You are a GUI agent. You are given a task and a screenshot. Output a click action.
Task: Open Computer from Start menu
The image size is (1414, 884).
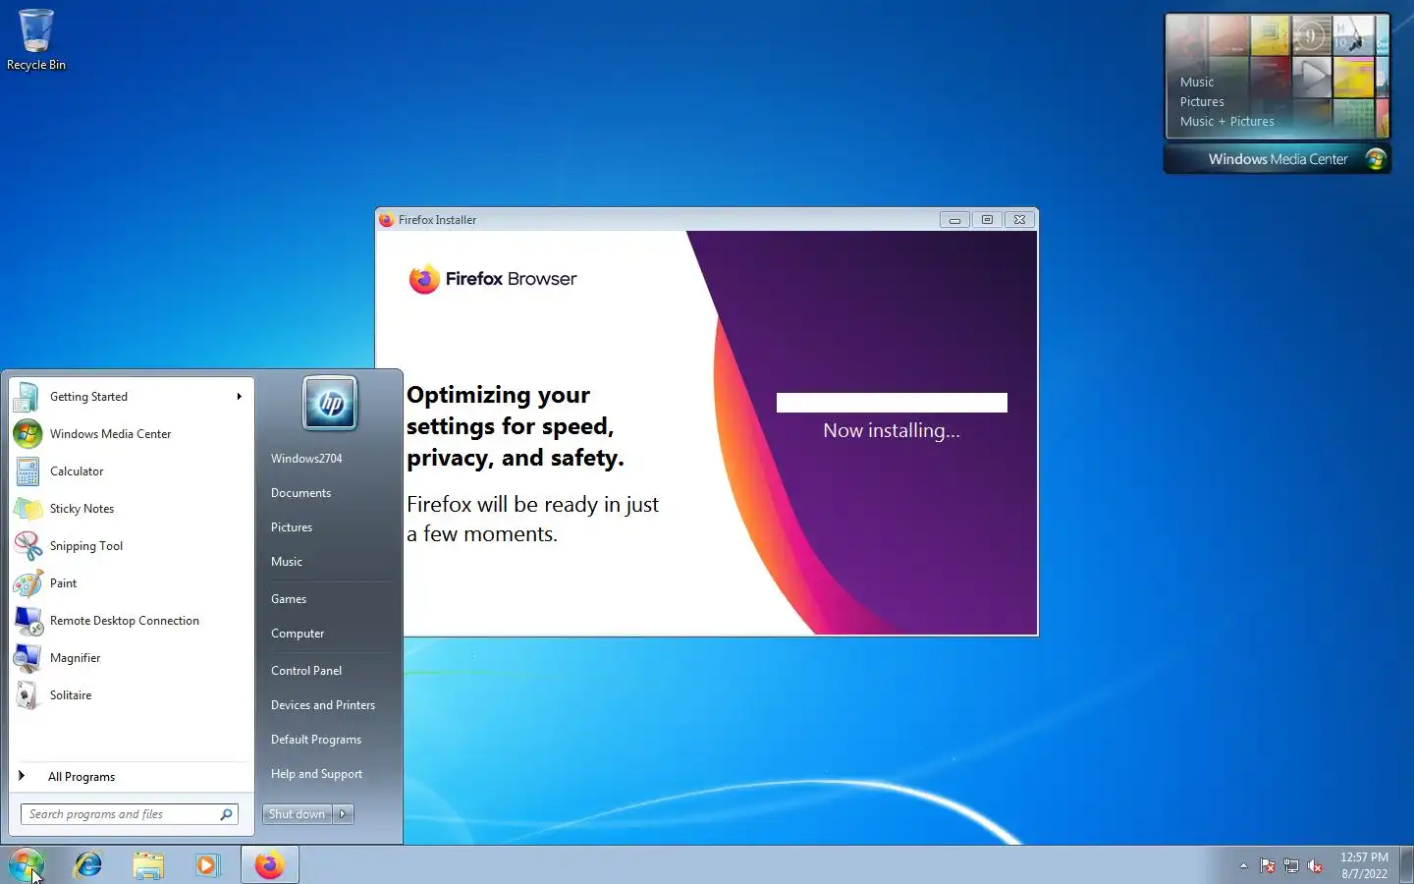(x=298, y=634)
